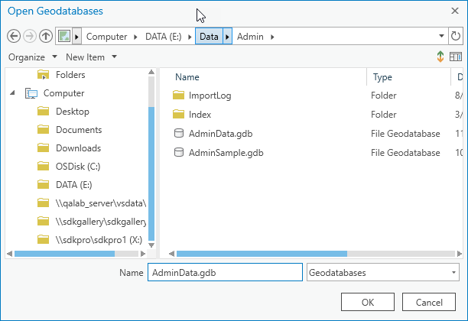
Task: Select \\sdkpro\sdkpro1 (X:) in the tree
Action: (99, 240)
